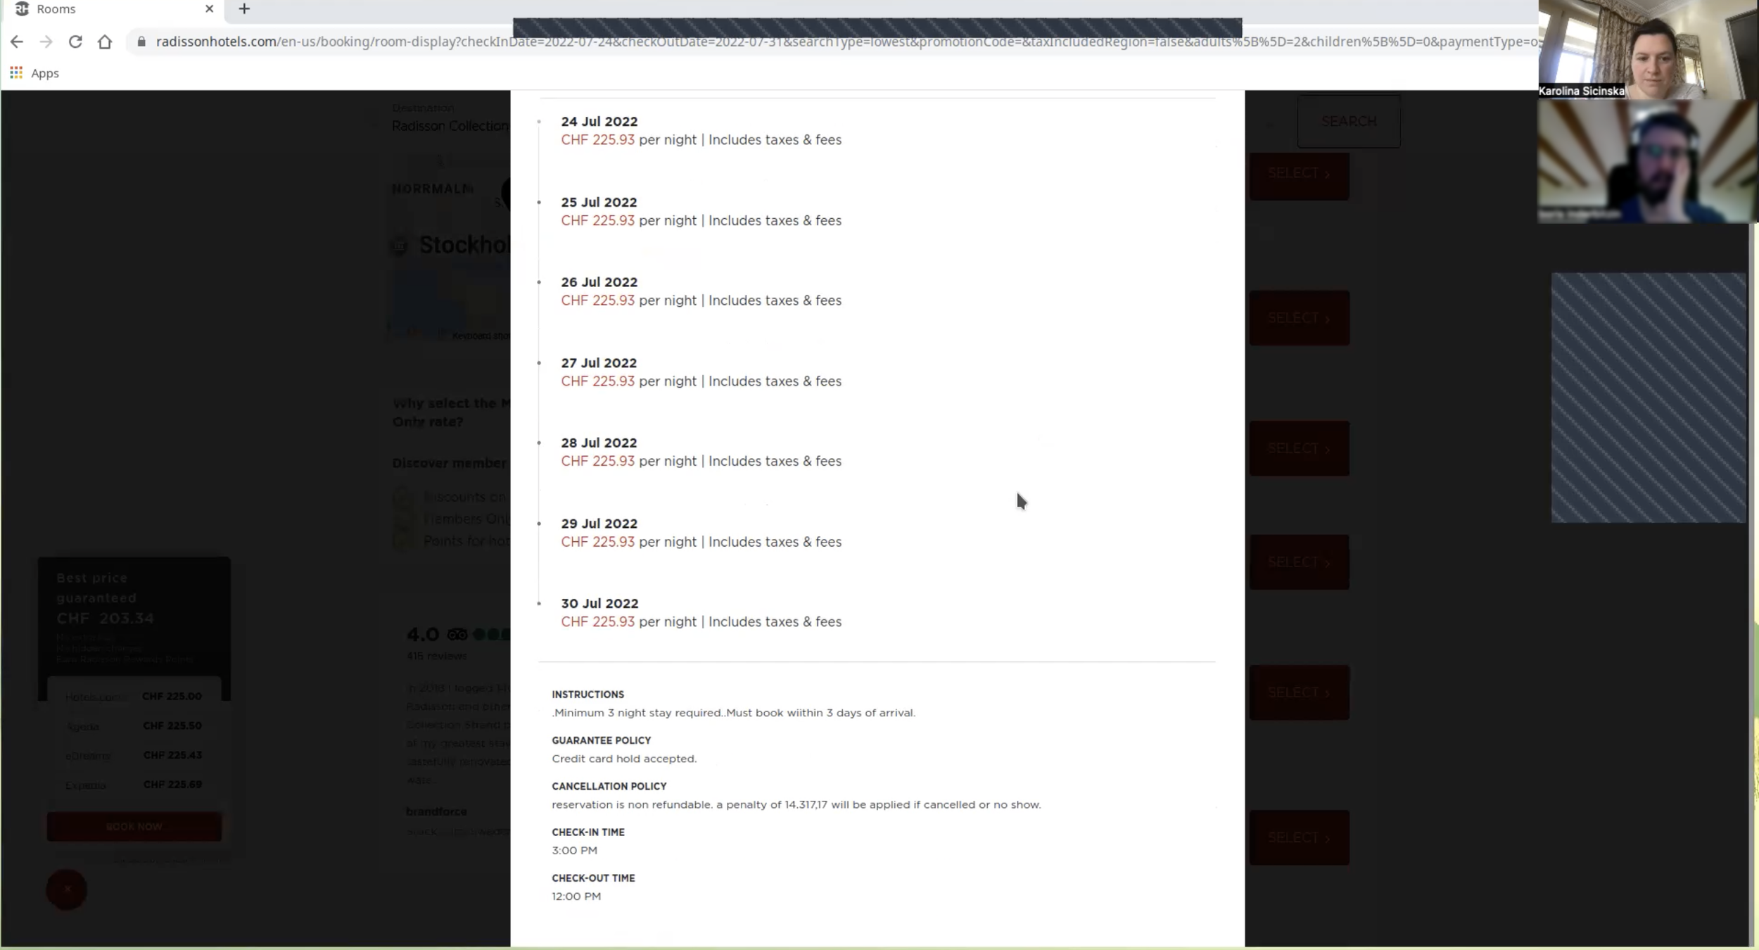Click the Karolina Sicinska video thumbnail

pos(1648,49)
